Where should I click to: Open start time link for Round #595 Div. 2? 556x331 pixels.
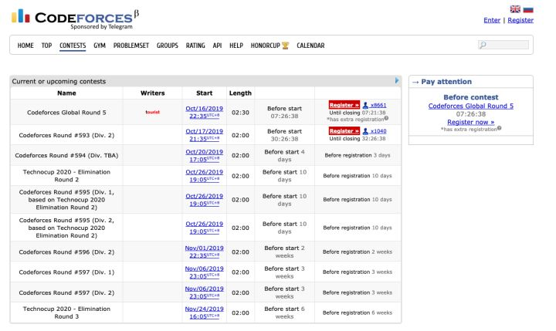tap(204, 228)
